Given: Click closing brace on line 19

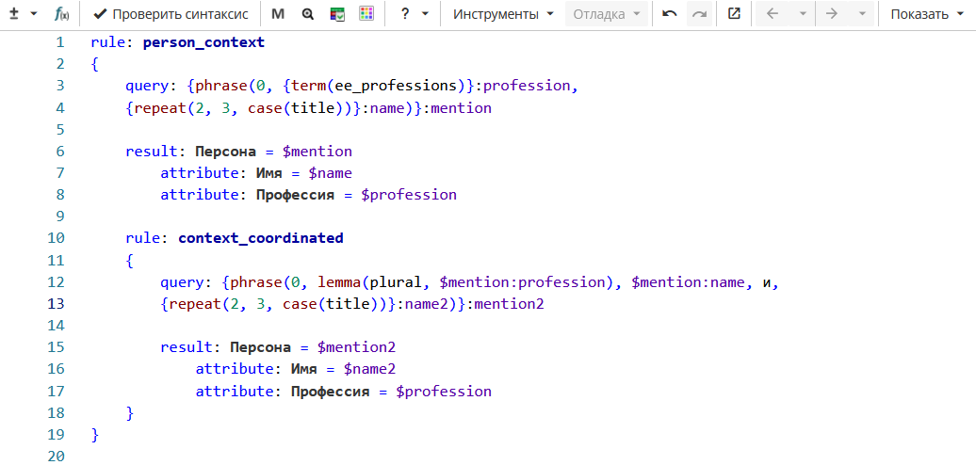Looking at the screenshot, I should tap(94, 434).
